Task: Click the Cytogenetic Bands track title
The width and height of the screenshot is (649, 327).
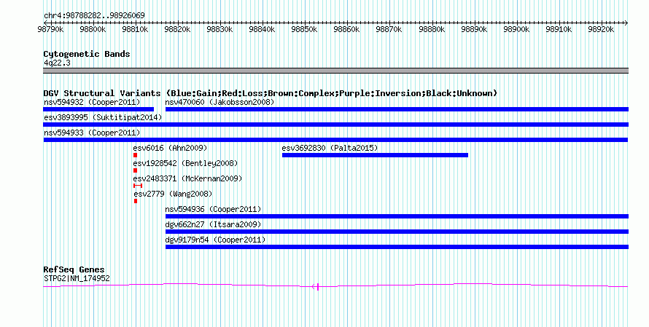Action: [x=87, y=54]
